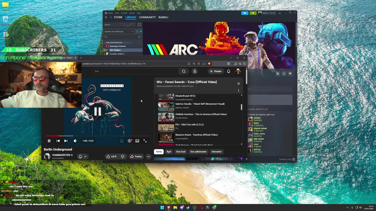The image size is (376, 211).
Task: Open YouTube notifications bell
Action: click(229, 71)
